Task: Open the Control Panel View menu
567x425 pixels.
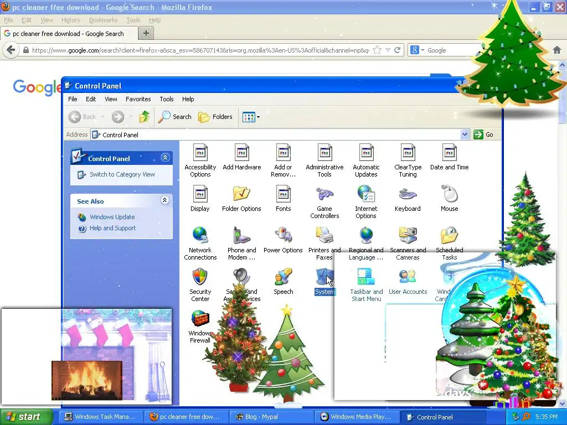Action: click(x=111, y=99)
